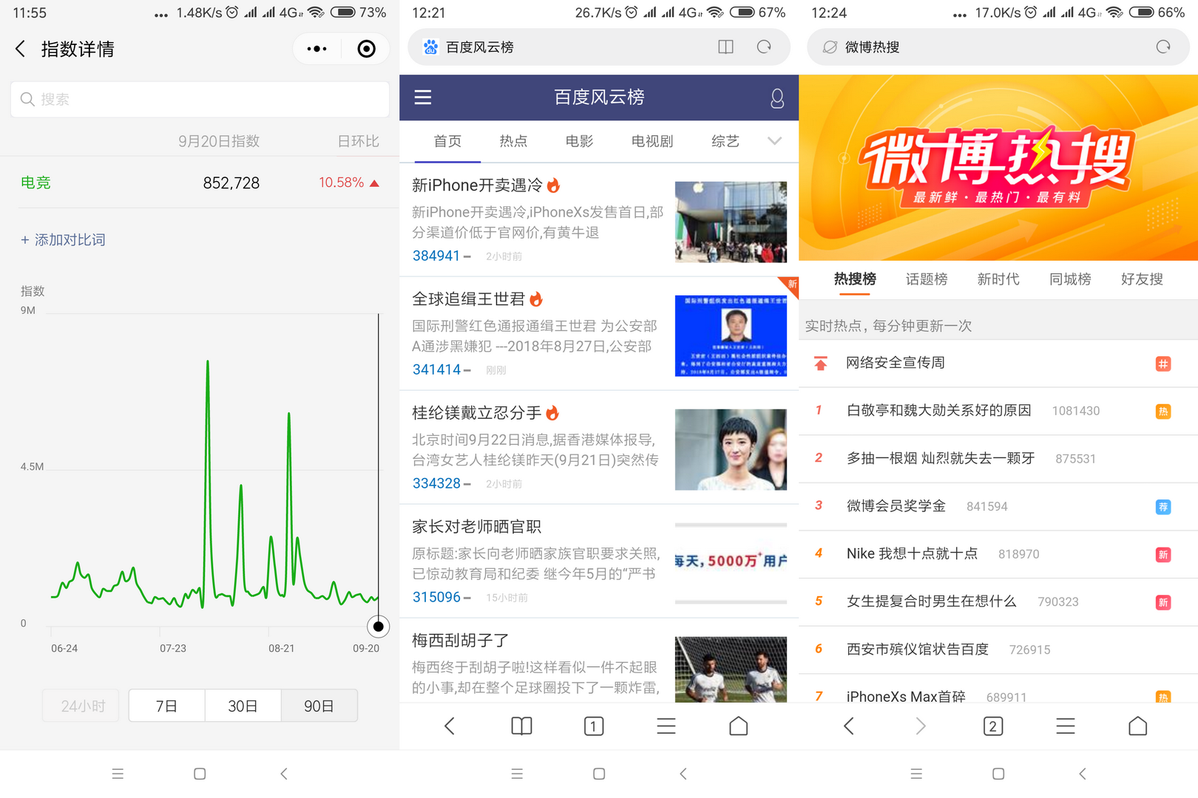The width and height of the screenshot is (1198, 798).
Task: Open browser menu in Baidu window toolbar
Action: [x=666, y=726]
